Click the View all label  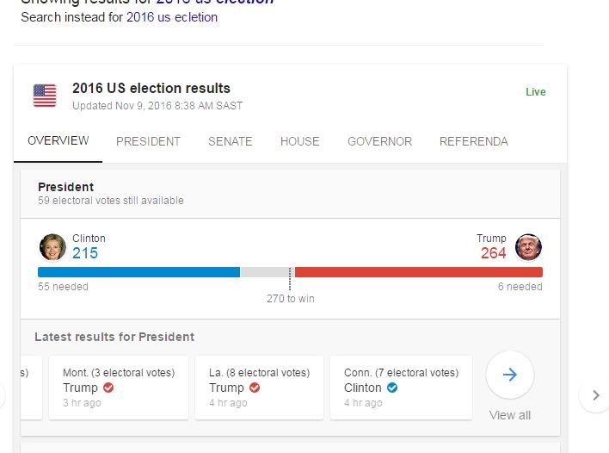coord(509,415)
